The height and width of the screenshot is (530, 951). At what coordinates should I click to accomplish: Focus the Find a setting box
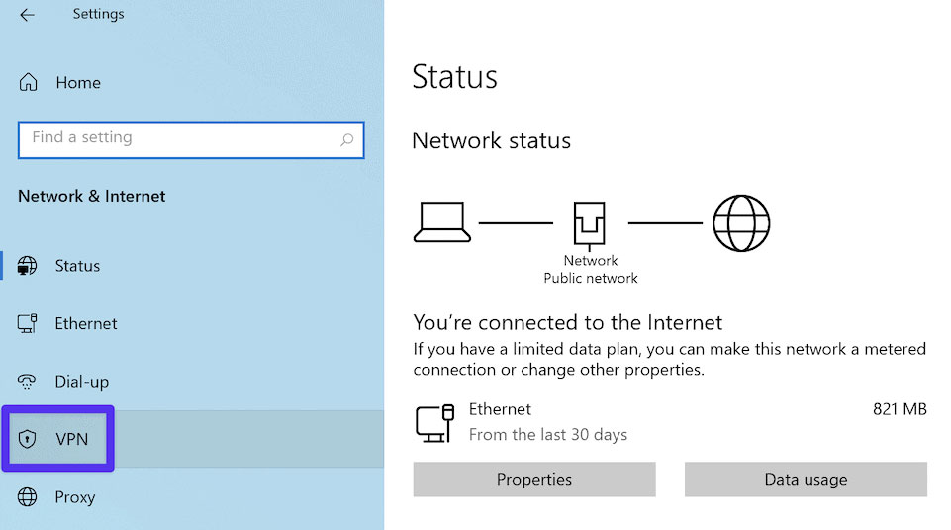(x=191, y=140)
